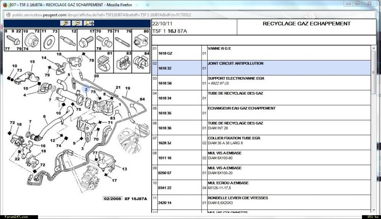Image resolution: width=381 pixels, height=219 pixels.
Task: Click the hex bolt thumbnail numbered 17
Action: coord(86,39)
